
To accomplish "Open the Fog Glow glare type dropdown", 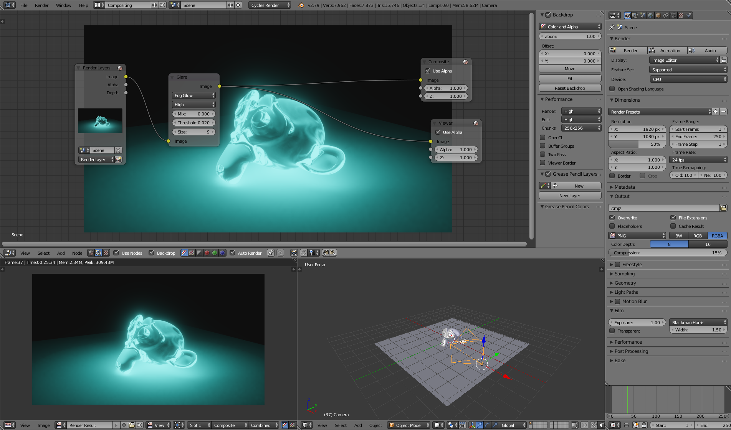I will (194, 96).
